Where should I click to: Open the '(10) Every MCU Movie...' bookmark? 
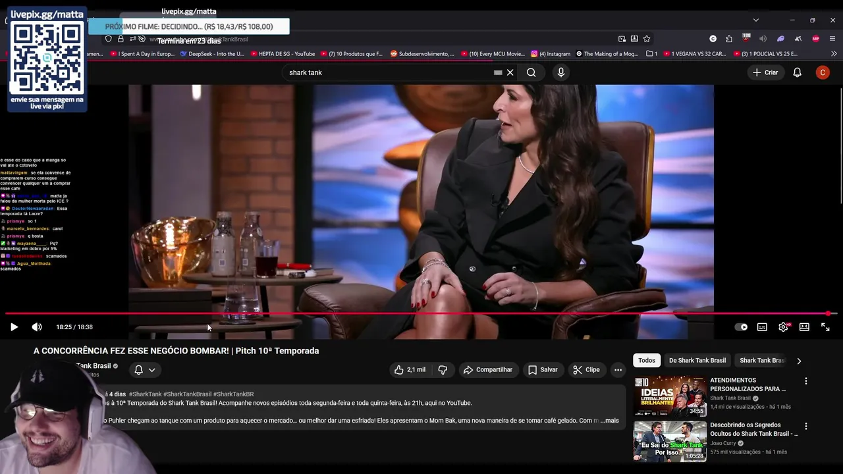click(x=493, y=54)
